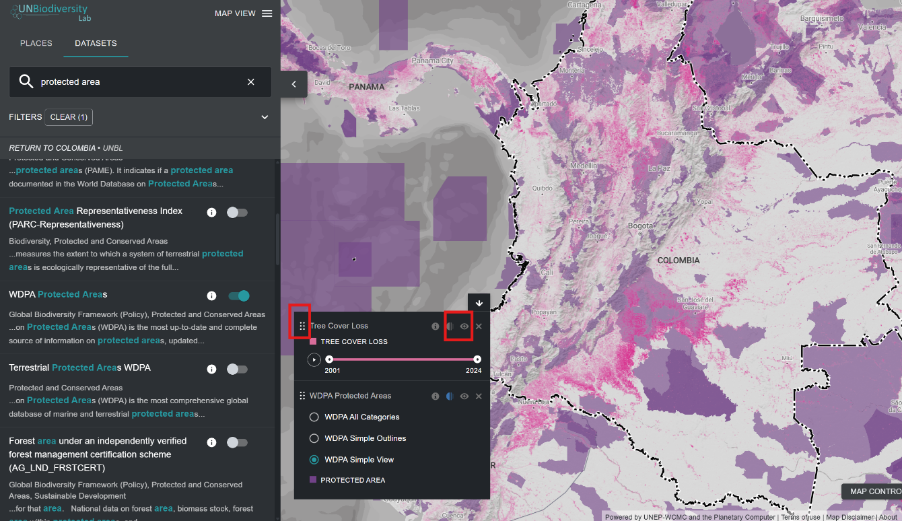Hide the WDPA Protected Areas layer visibility
Screen dimensions: 902x521
click(464, 396)
